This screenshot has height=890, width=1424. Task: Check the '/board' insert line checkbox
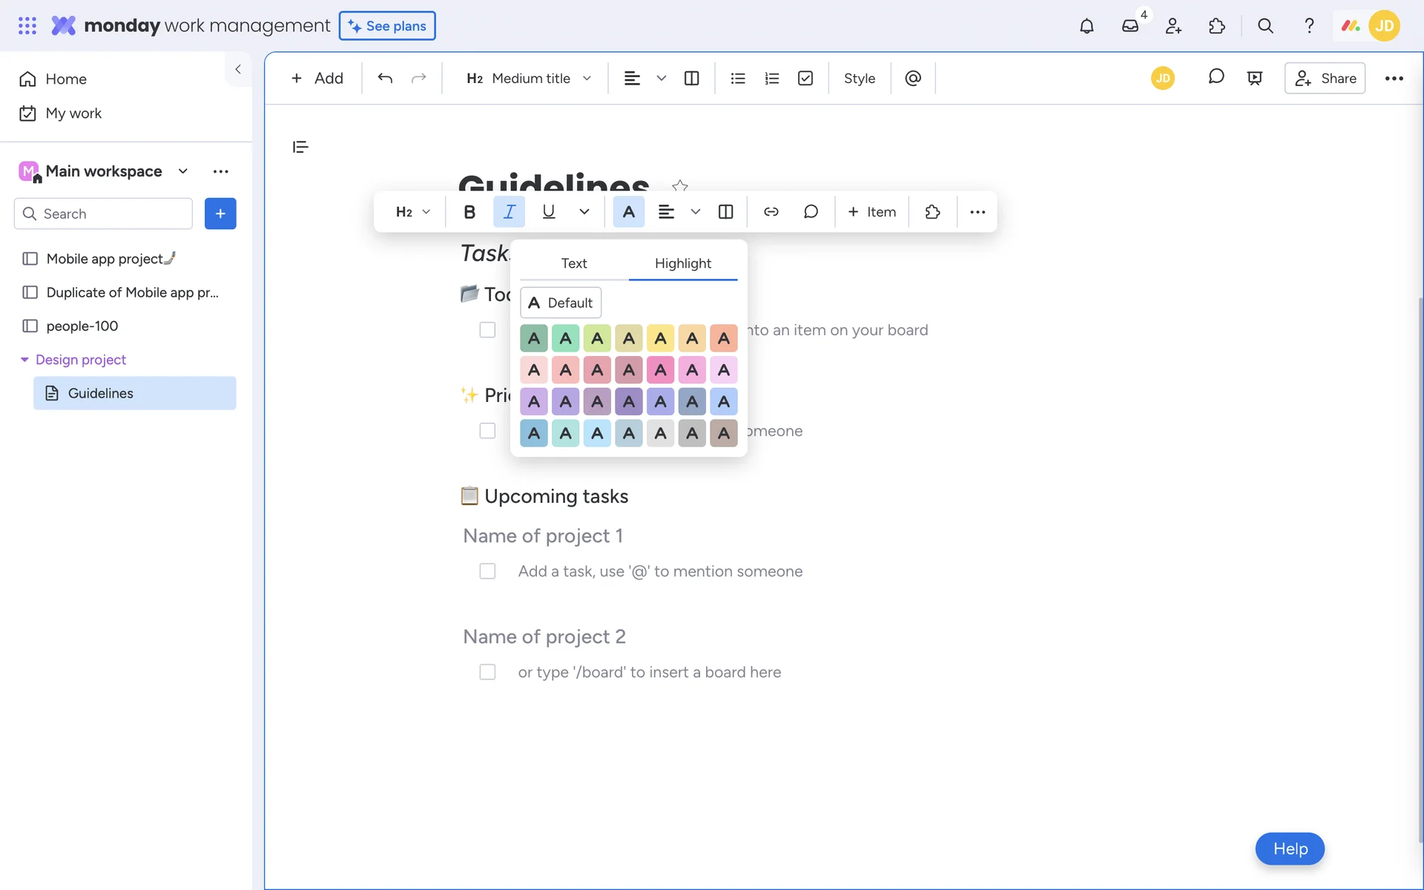pos(487,672)
